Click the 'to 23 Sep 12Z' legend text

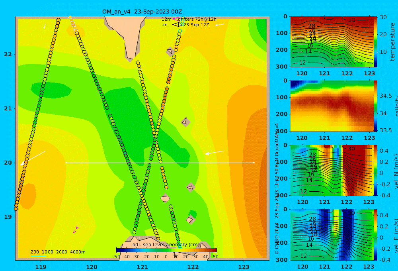pyautogui.click(x=193, y=25)
